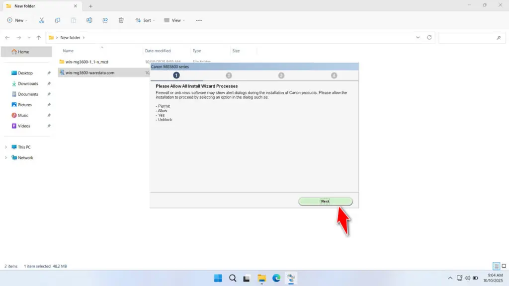Open the volume control in the system tray

(467, 278)
